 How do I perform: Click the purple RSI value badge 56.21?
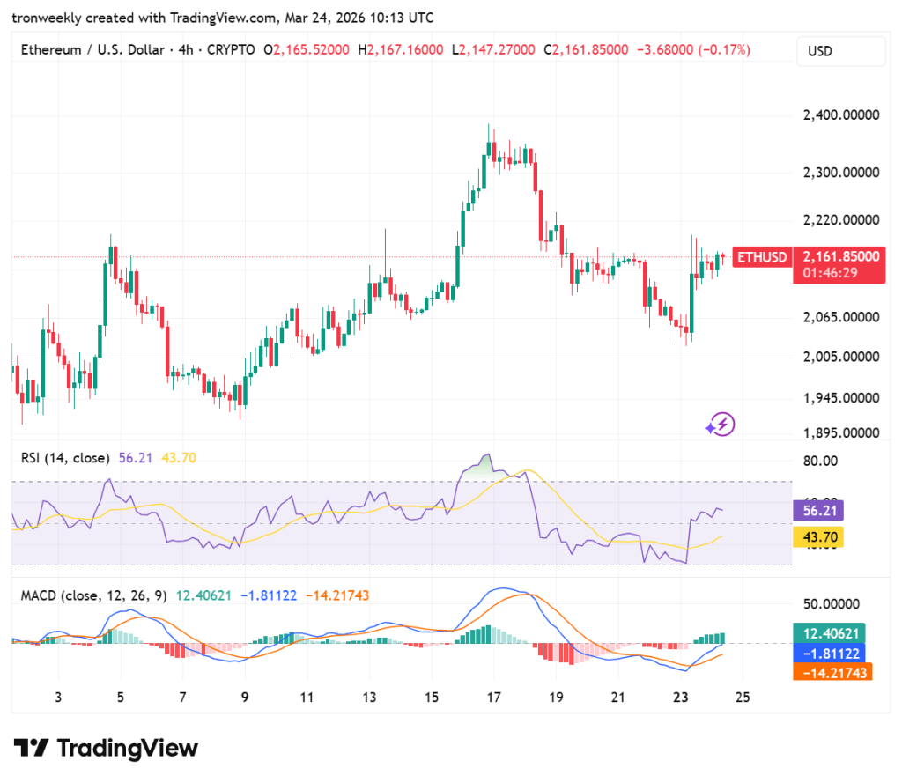(x=817, y=511)
